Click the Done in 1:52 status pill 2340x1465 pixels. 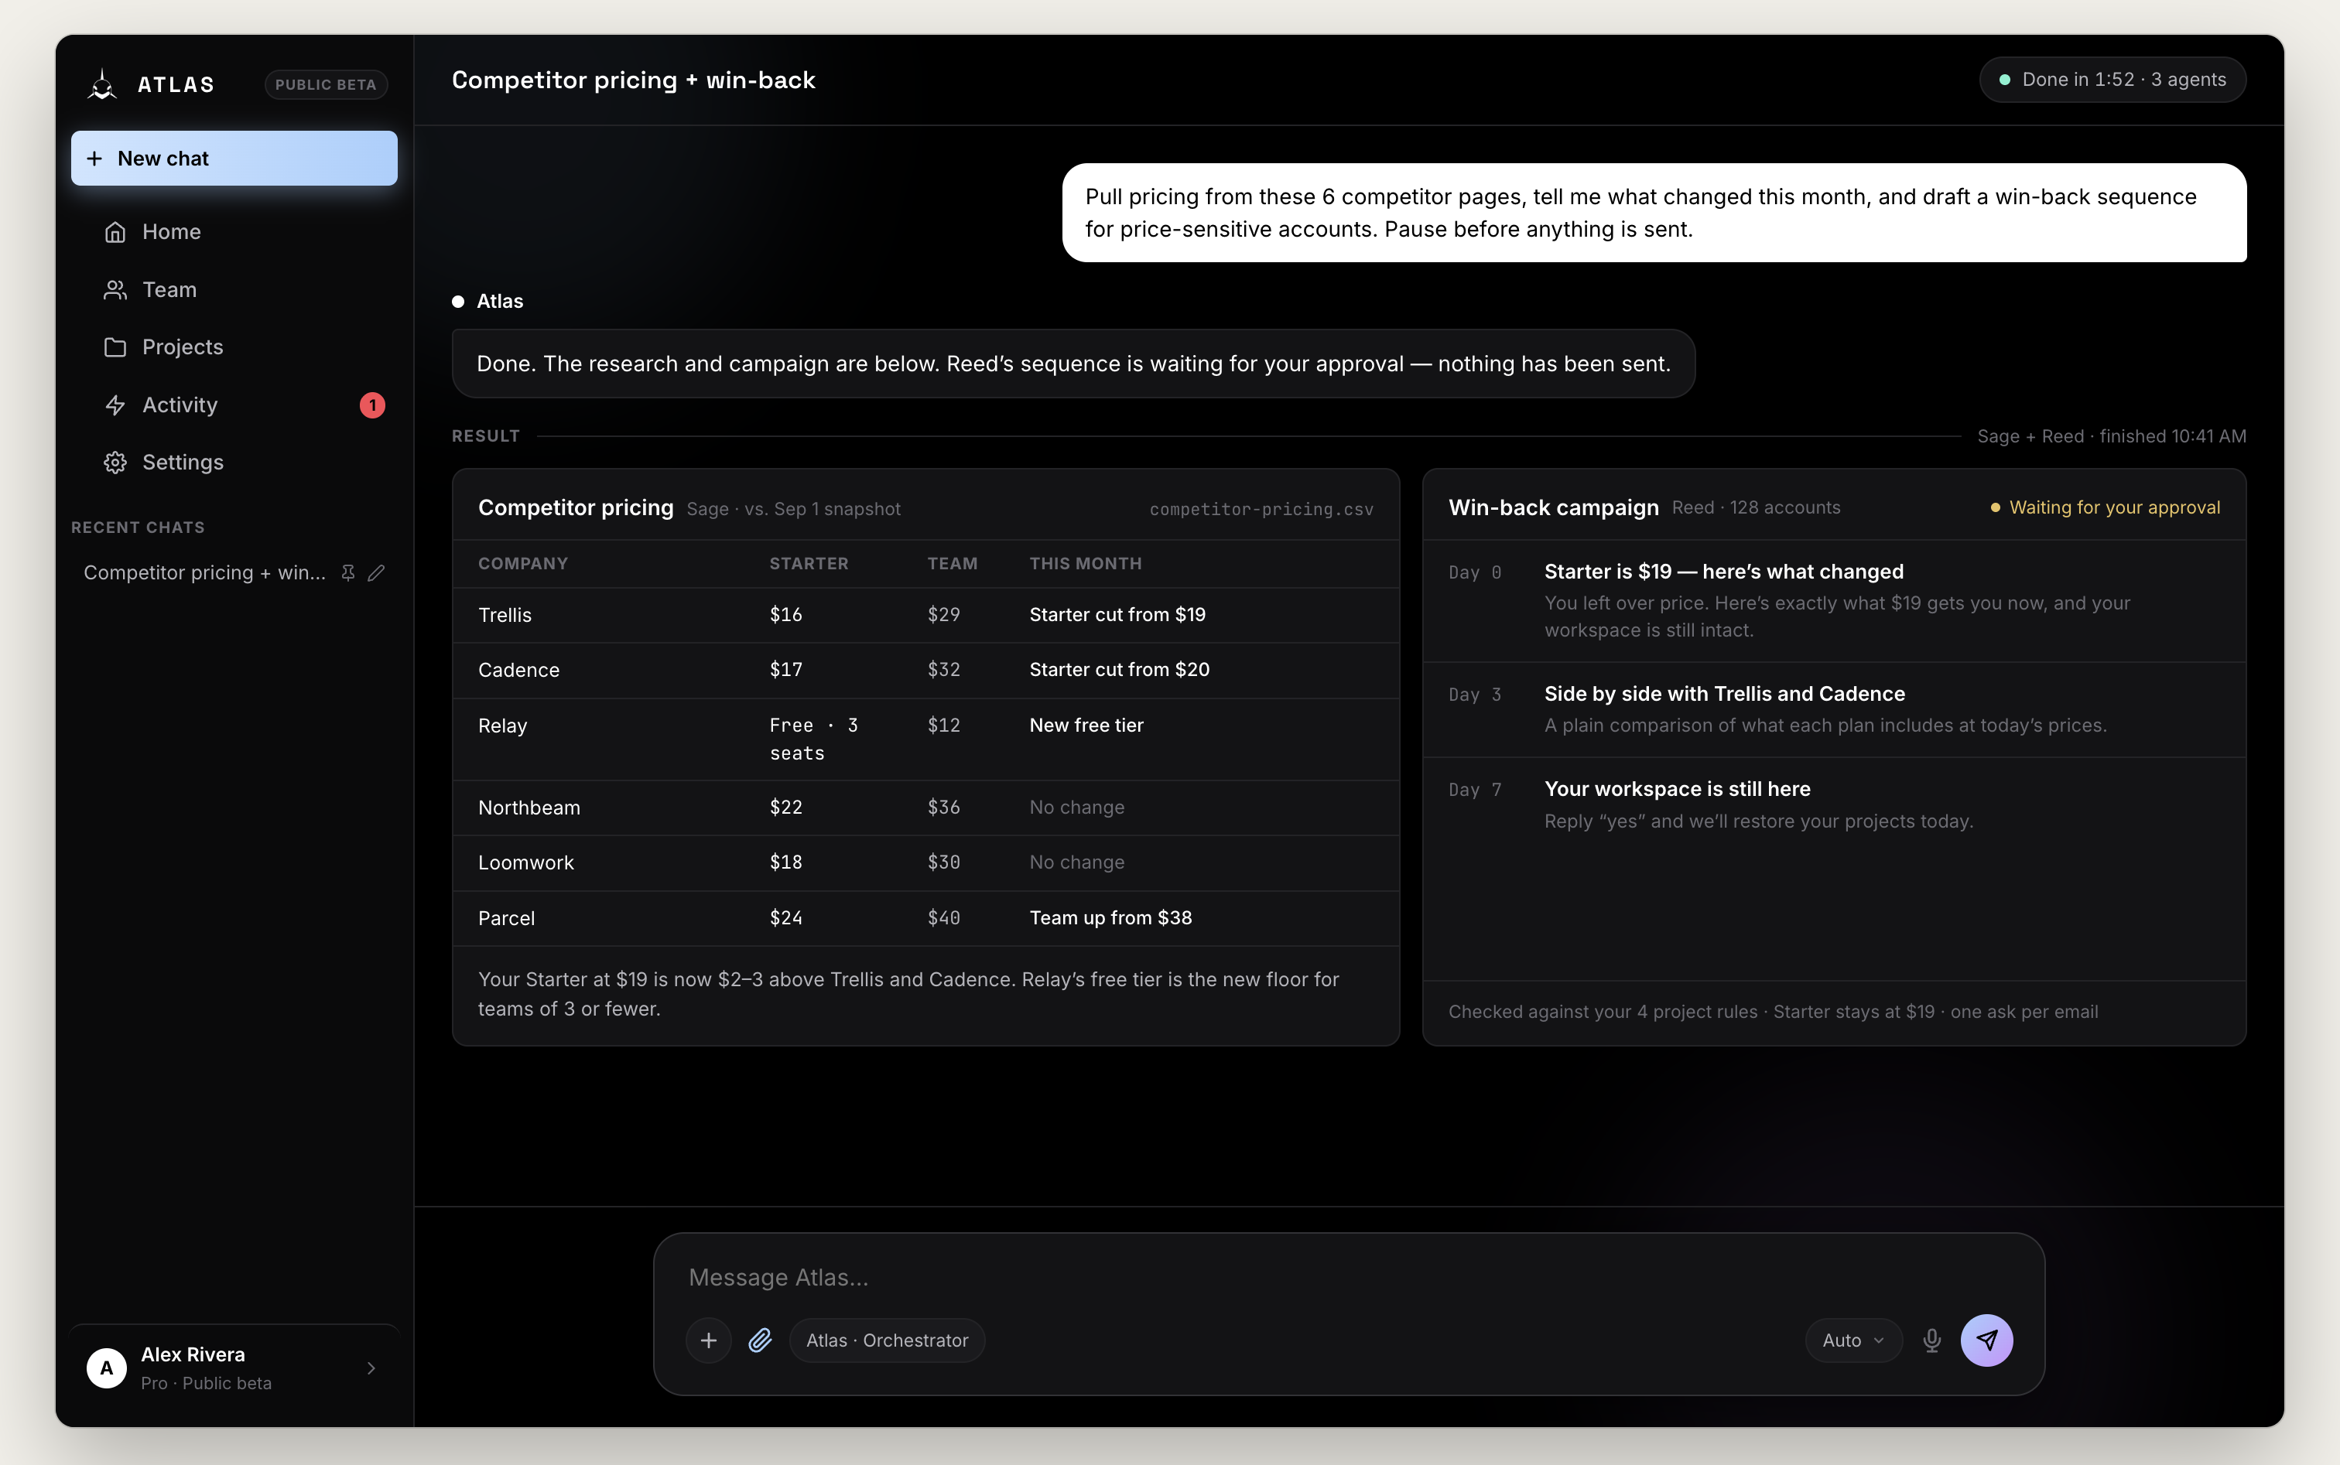pos(2112,80)
